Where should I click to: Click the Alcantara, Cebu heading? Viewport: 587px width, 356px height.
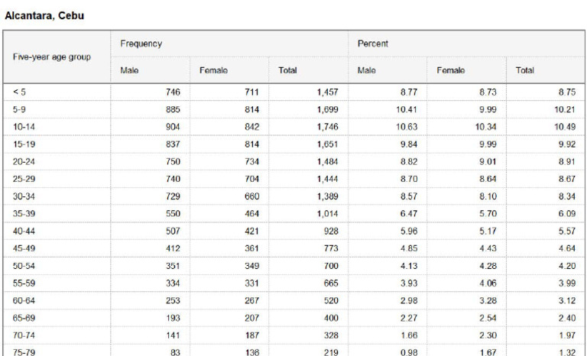(x=44, y=16)
